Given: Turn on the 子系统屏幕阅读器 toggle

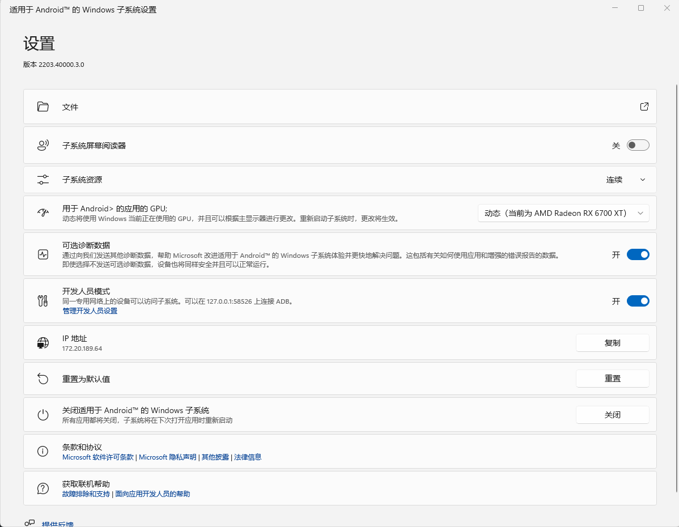Looking at the screenshot, I should click(638, 146).
